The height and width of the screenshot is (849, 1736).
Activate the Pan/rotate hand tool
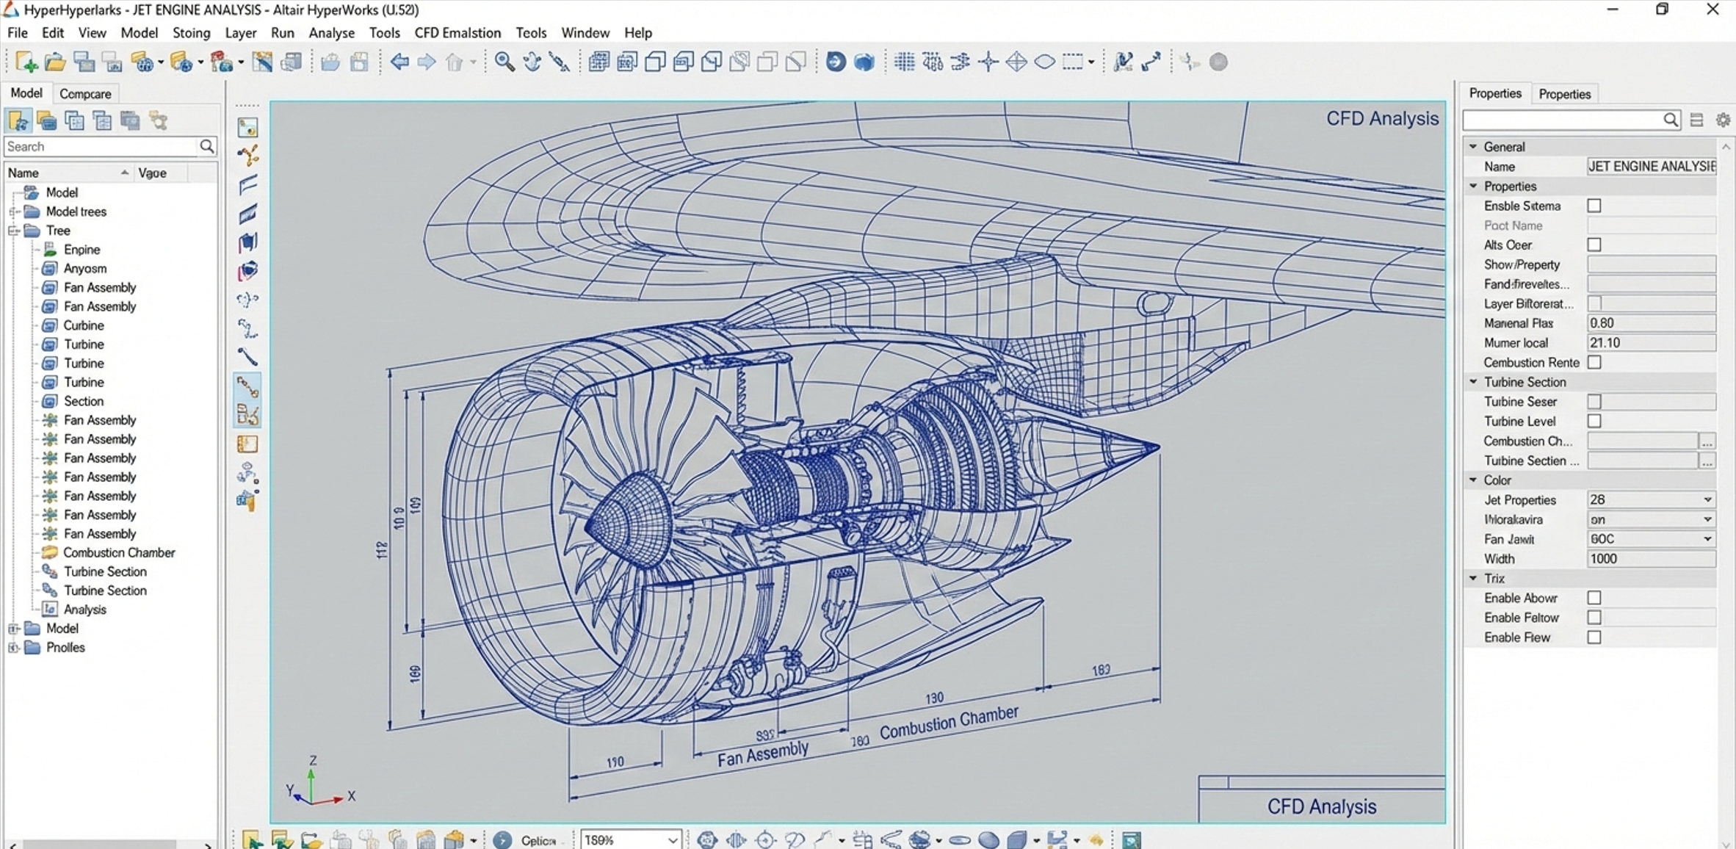pos(533,62)
